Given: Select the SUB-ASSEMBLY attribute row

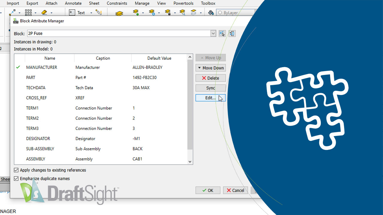Looking at the screenshot, I should pyautogui.click(x=101, y=149).
